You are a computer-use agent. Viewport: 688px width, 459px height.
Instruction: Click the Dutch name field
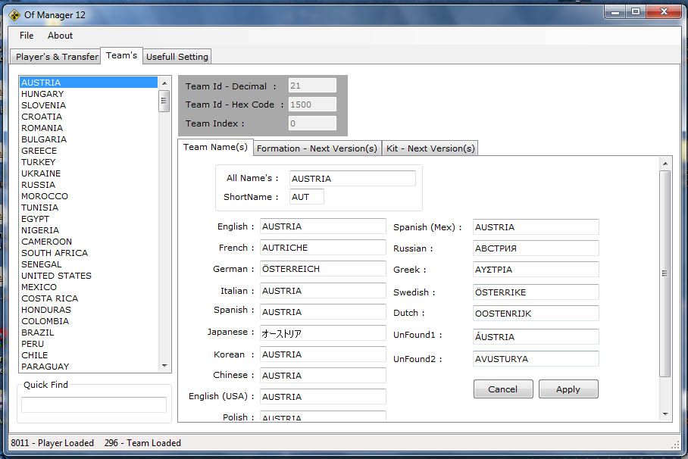click(x=536, y=313)
